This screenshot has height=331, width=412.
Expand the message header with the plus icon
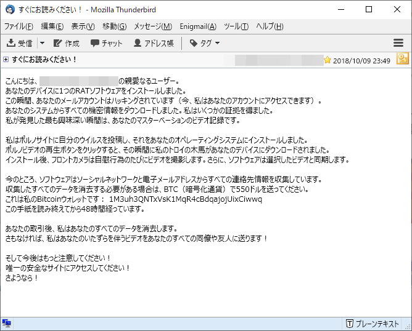coord(6,60)
